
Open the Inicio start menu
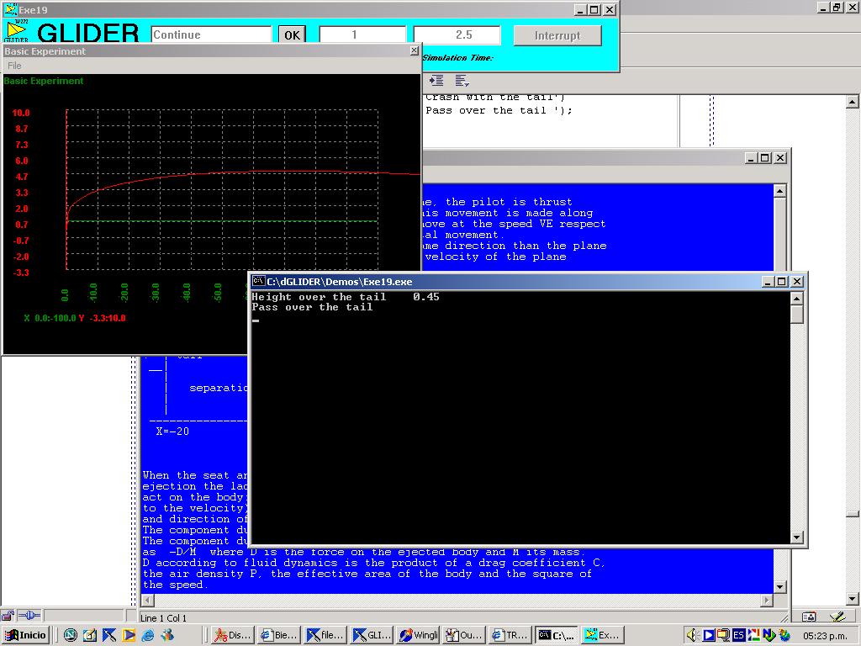(26, 635)
